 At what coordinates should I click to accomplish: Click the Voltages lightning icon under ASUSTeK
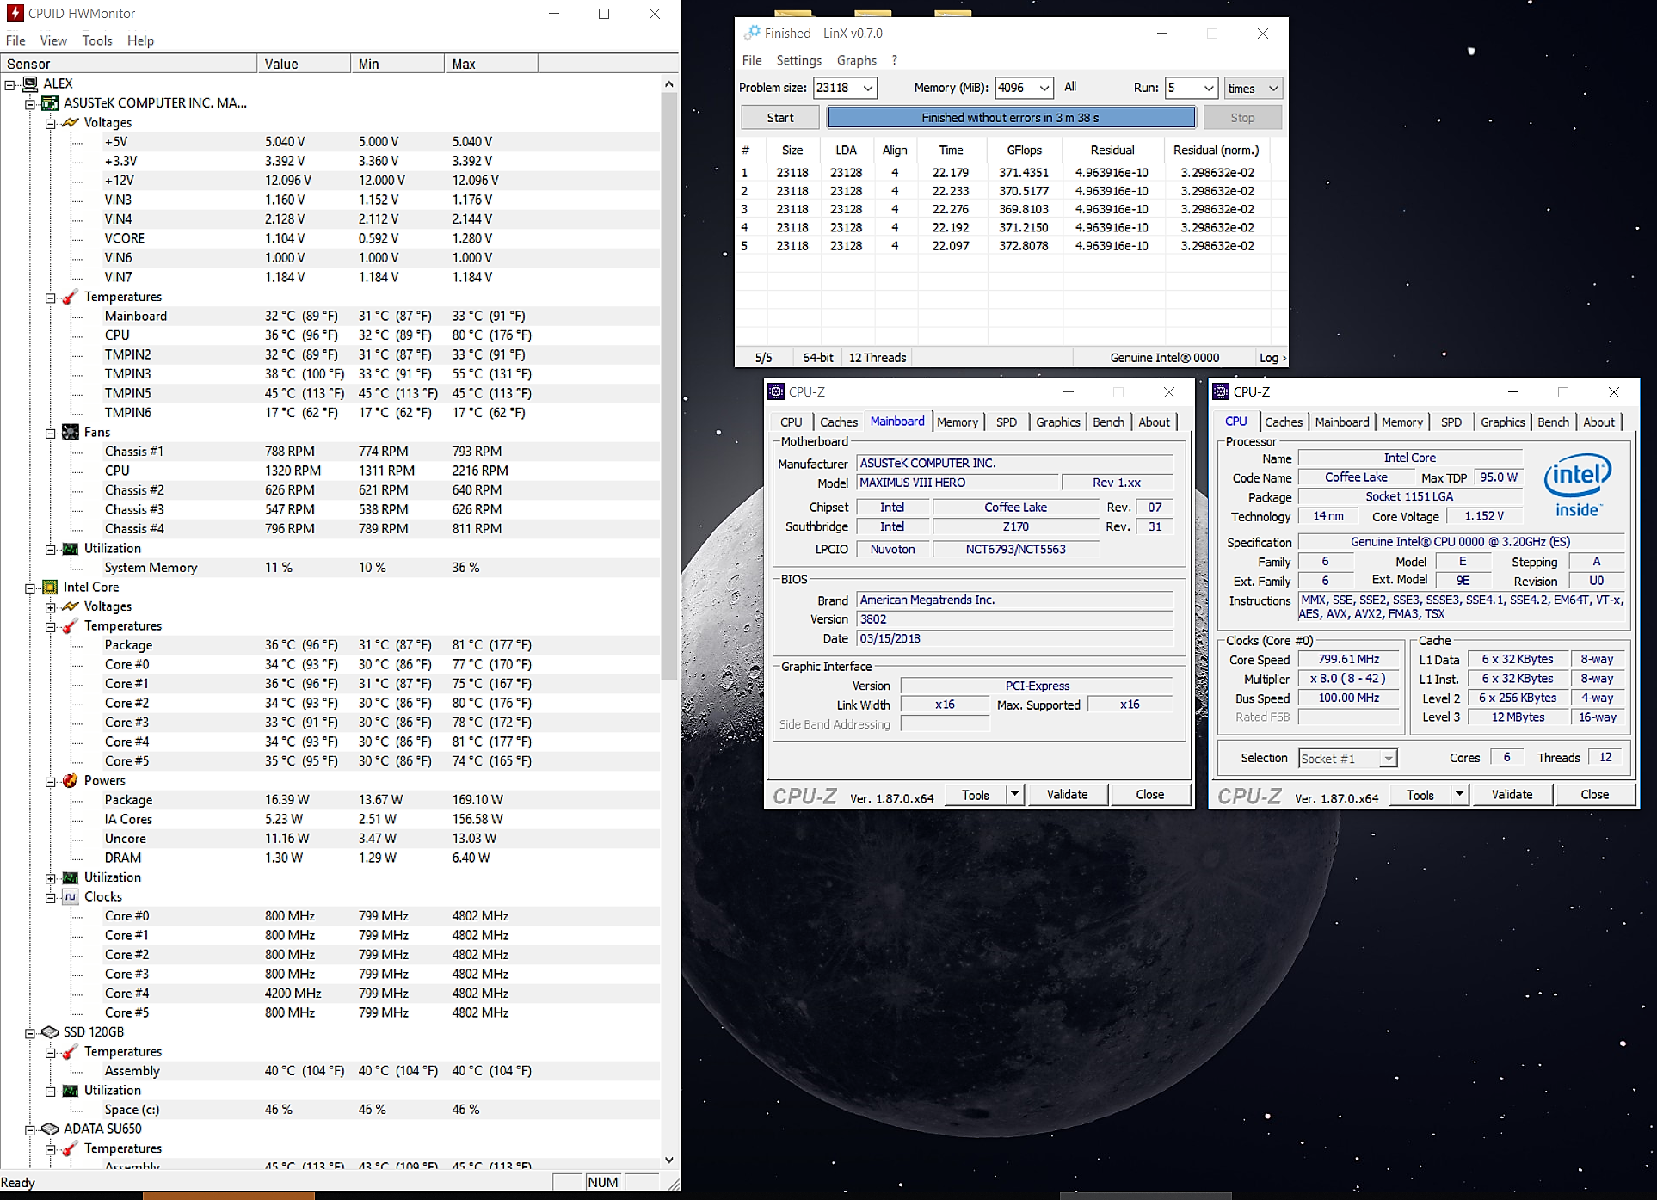(x=71, y=123)
